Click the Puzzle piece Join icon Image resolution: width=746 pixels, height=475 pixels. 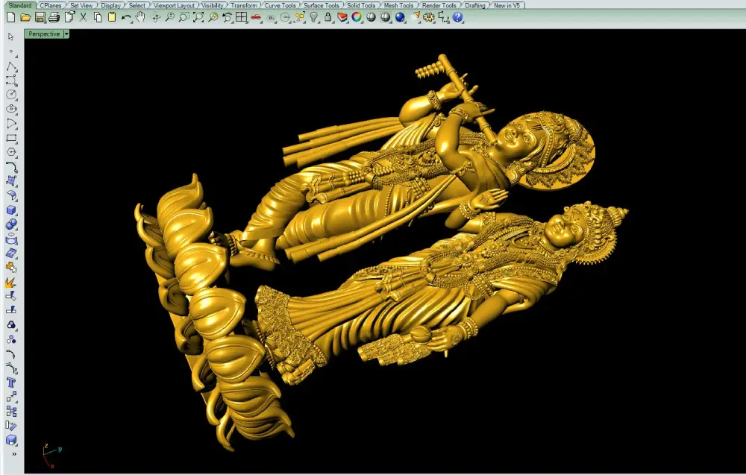pos(11,268)
